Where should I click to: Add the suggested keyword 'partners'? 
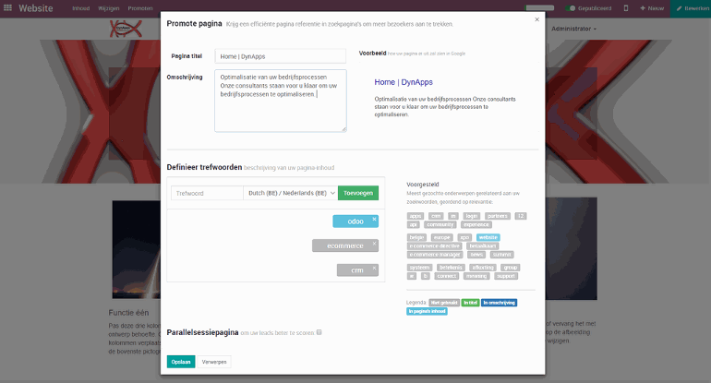coord(498,216)
